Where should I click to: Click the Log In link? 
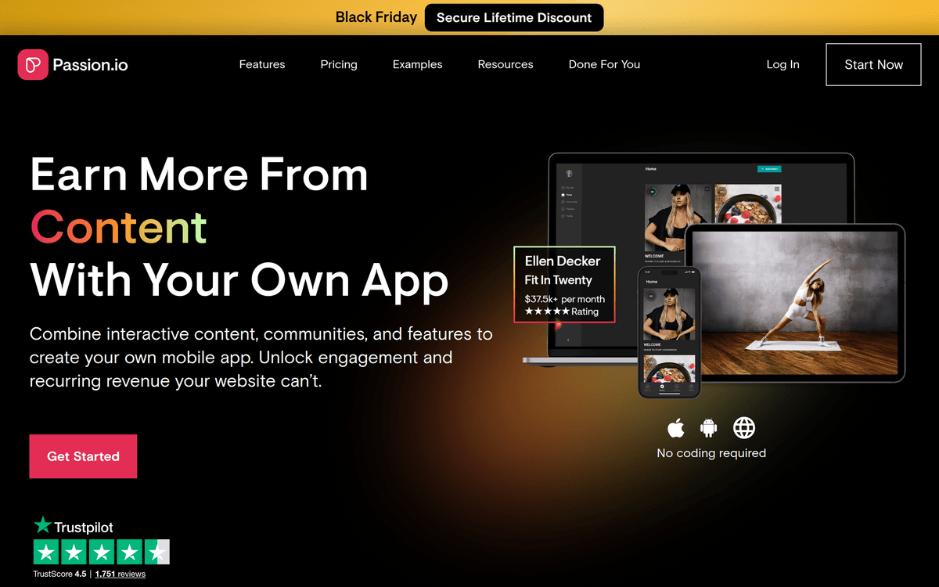pos(782,64)
